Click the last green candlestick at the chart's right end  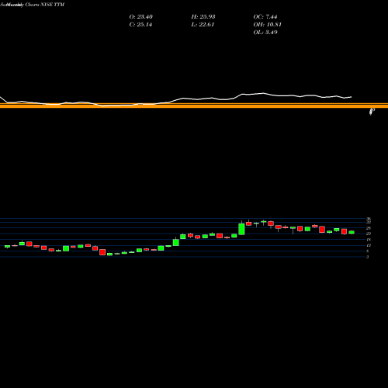click(352, 232)
